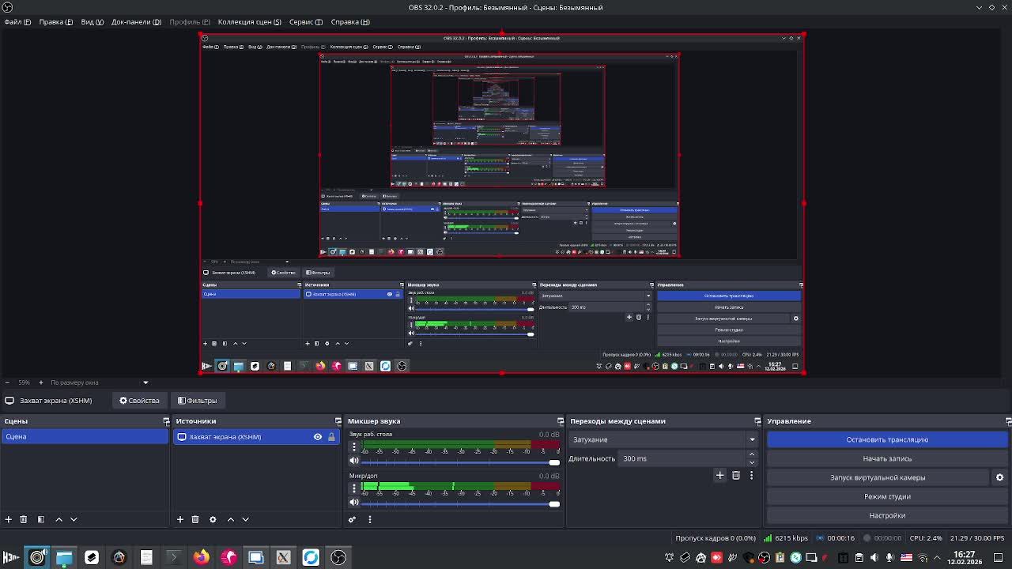Move the source up in Источники list
Screen dimensions: 1012x569
pos(230,519)
